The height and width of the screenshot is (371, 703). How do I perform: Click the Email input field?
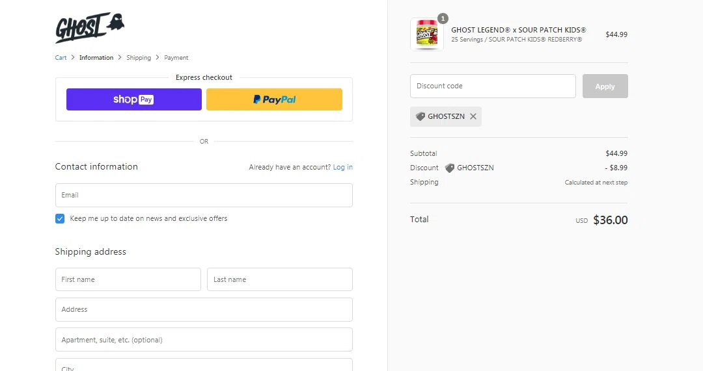pyautogui.click(x=204, y=195)
